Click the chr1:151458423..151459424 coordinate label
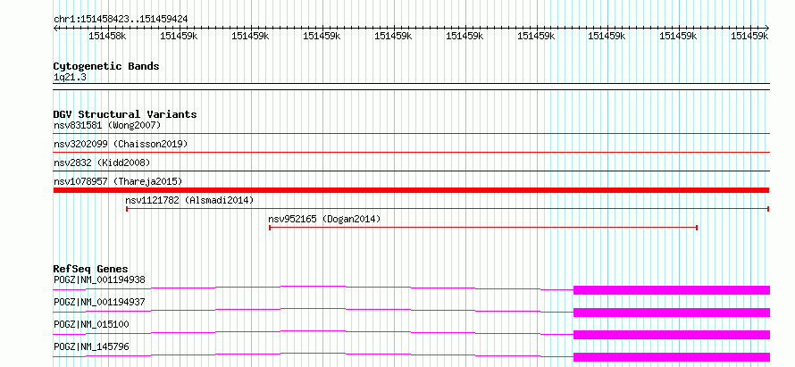Screen dimensions: 795x367 [121, 19]
